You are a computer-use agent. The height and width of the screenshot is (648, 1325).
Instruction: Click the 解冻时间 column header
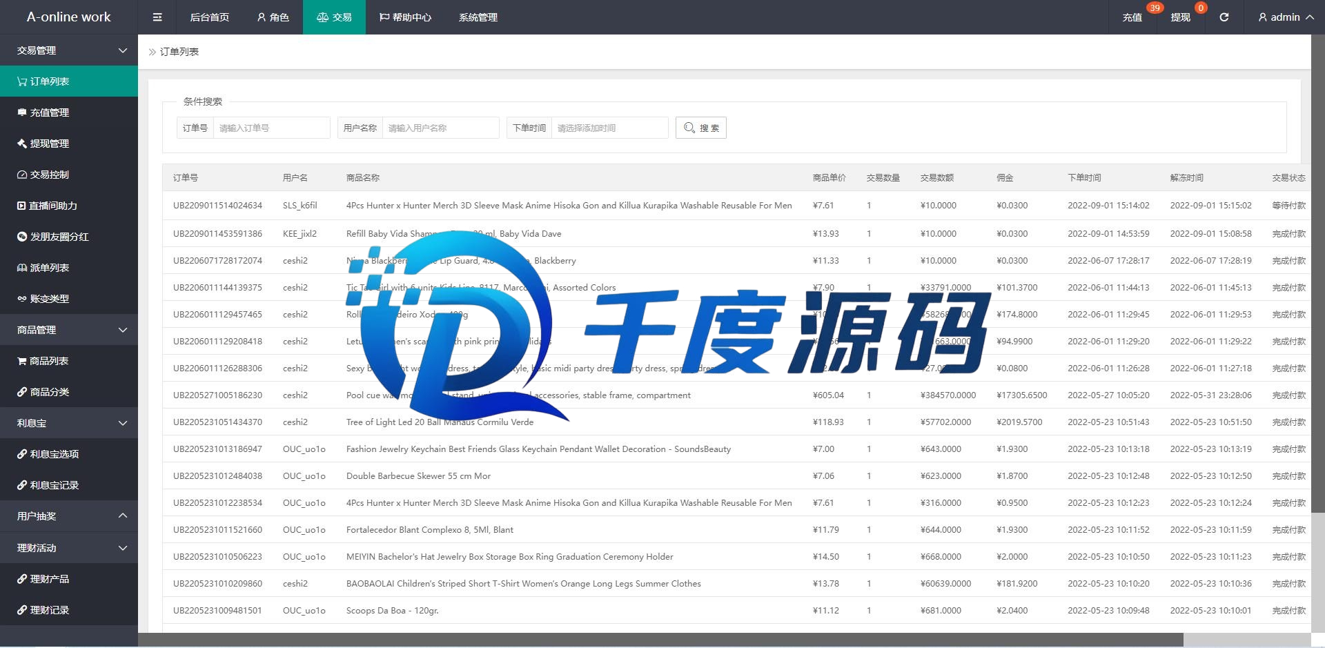1186,178
